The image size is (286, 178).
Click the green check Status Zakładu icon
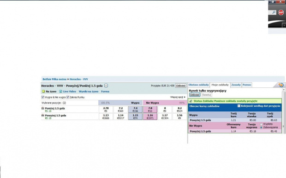(191, 101)
